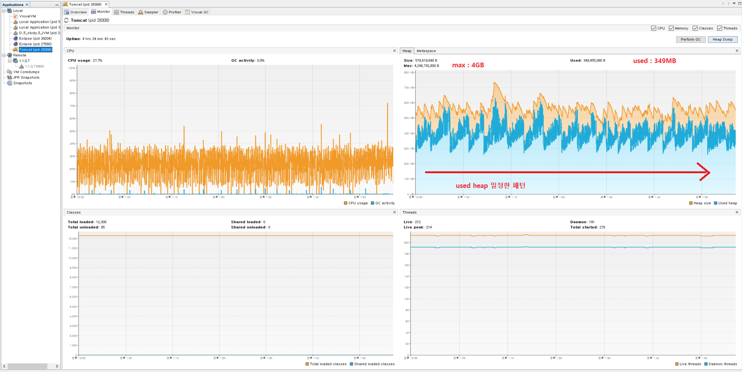Click the Overview tab info icon
The image size is (742, 372).
click(67, 12)
